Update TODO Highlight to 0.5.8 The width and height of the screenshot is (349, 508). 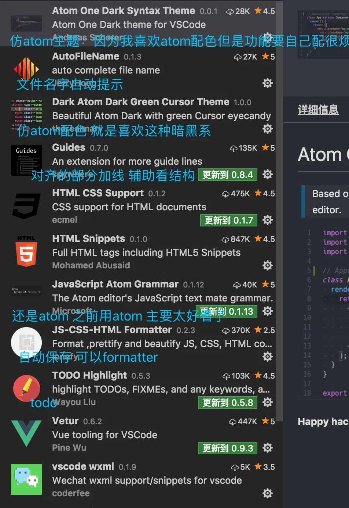[x=228, y=403]
